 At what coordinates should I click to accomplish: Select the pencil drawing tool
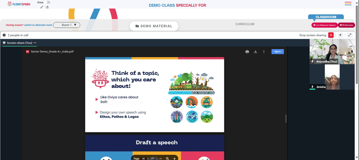[42, 7]
